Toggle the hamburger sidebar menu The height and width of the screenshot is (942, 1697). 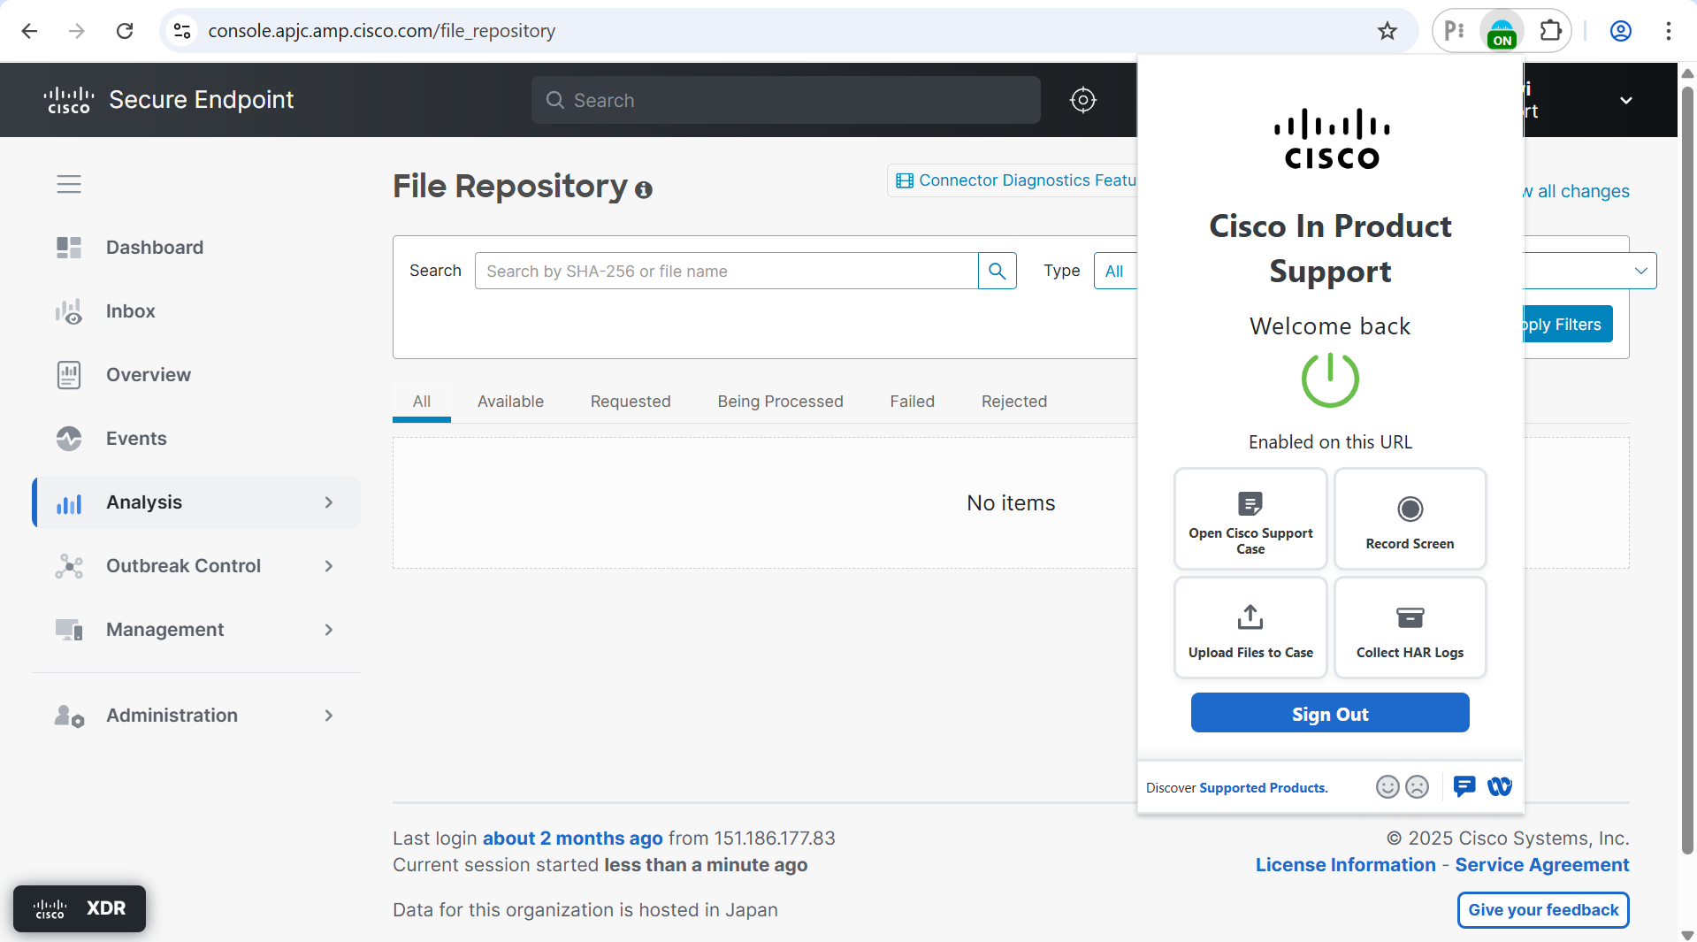69,184
